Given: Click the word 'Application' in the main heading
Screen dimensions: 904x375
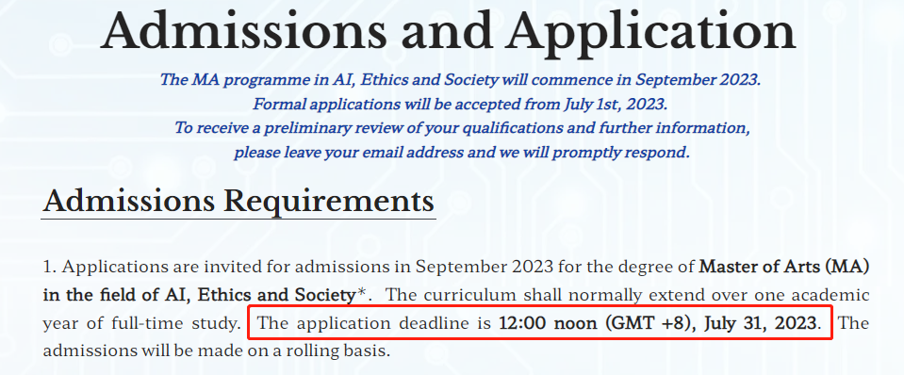Looking at the screenshot, I should (x=652, y=33).
